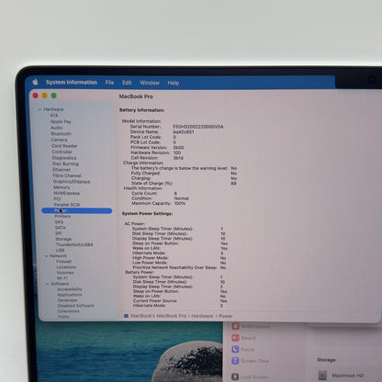Select Storage in the Hardware list
The height and width of the screenshot is (382, 382).
coord(63,239)
